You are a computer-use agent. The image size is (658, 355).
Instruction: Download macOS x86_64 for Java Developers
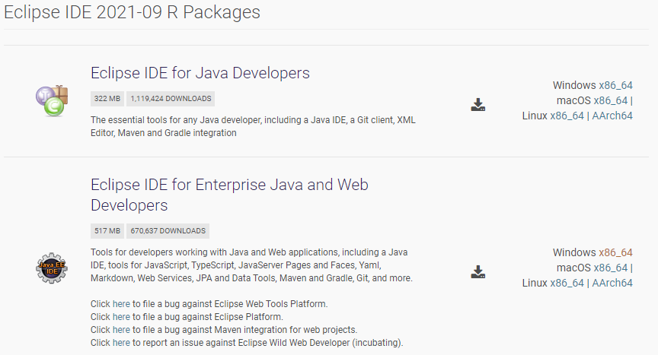click(x=611, y=100)
